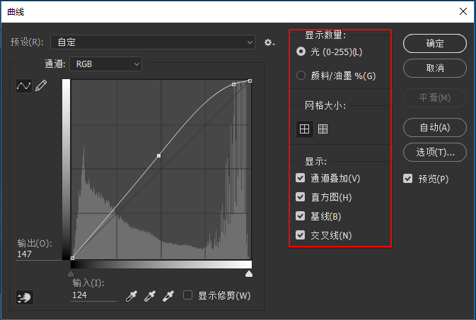Viewport: 476px width, 320px height.
Task: Choose the detailed 10x10 grid size icon
Action: pyautogui.click(x=323, y=129)
